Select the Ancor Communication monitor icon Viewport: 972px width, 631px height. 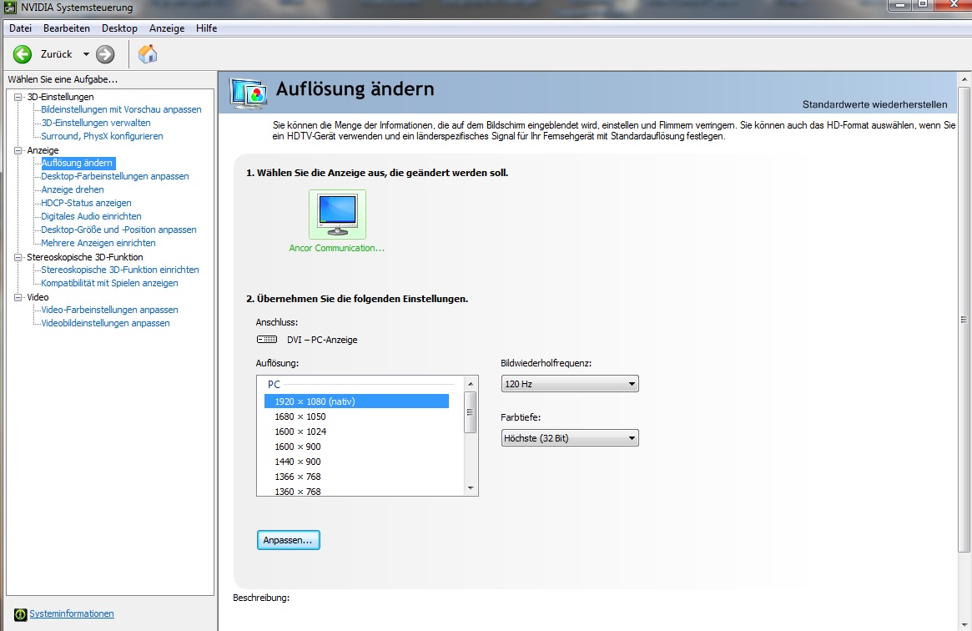pos(337,215)
